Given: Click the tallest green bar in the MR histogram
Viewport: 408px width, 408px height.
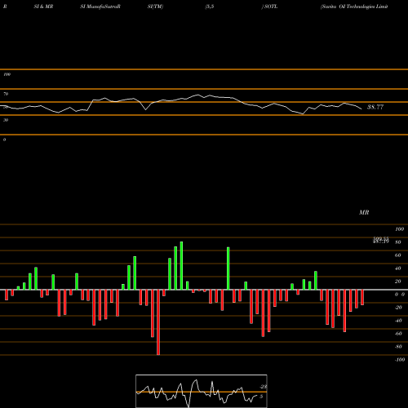Looking at the screenshot, I should click(181, 266).
